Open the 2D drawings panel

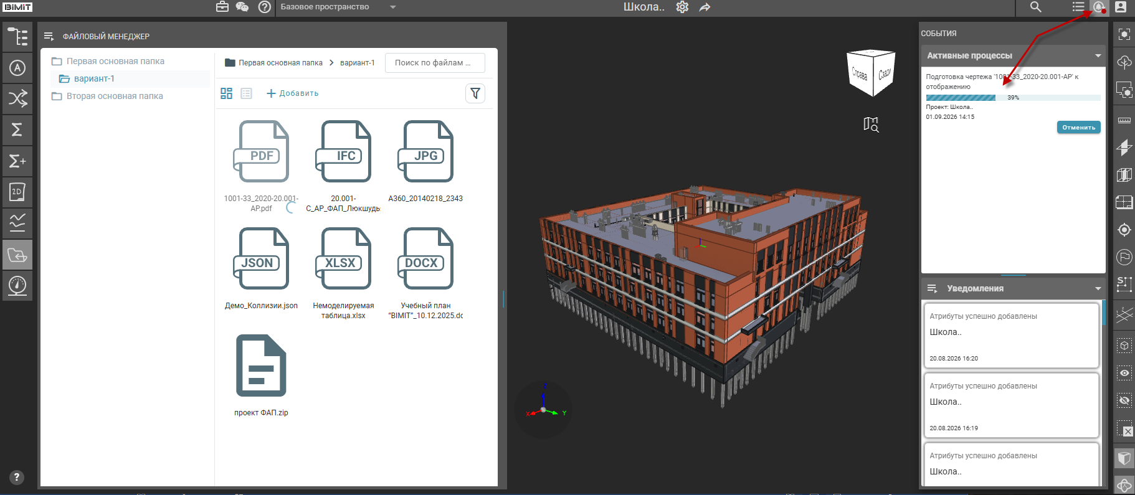pos(17,192)
